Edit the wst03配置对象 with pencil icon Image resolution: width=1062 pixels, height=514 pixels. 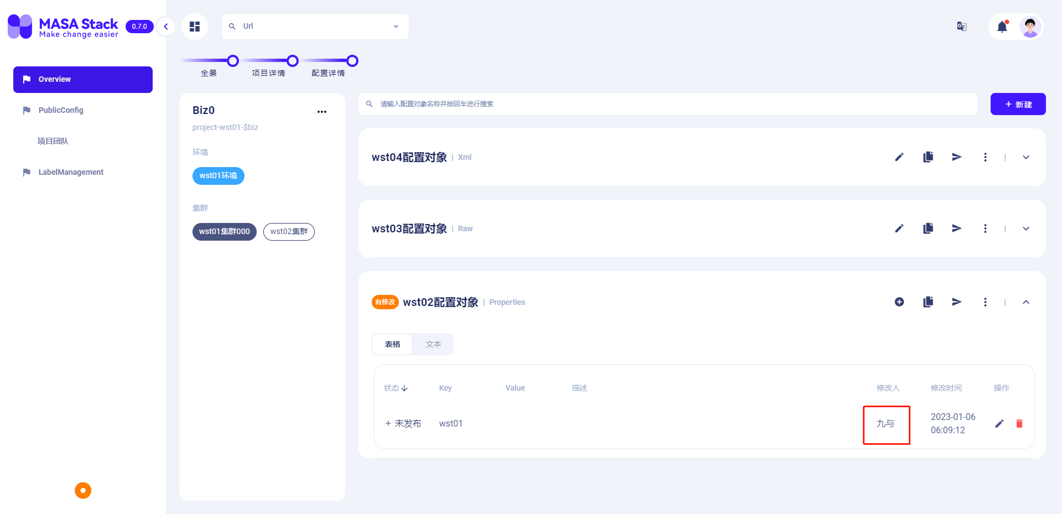pos(899,229)
